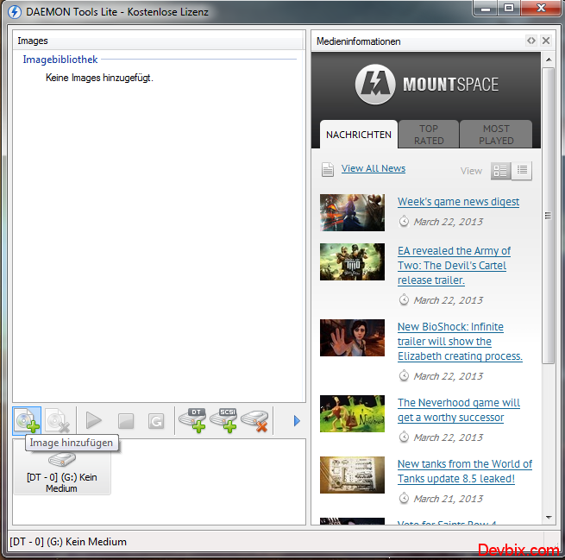The width and height of the screenshot is (565, 560).
Task: Click the clock icon by March 21, 2013
Action: pyautogui.click(x=404, y=499)
